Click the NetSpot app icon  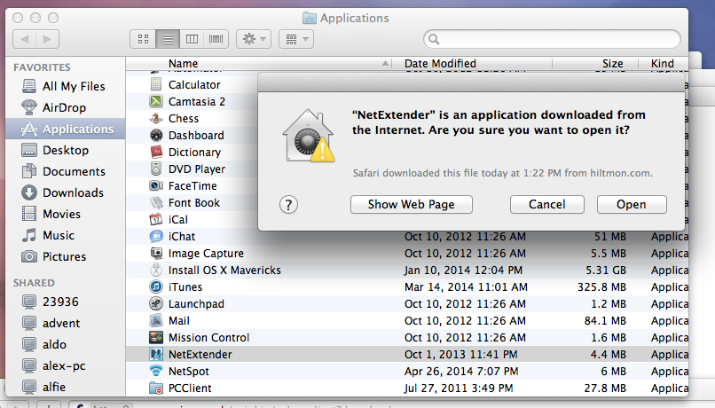[x=156, y=371]
